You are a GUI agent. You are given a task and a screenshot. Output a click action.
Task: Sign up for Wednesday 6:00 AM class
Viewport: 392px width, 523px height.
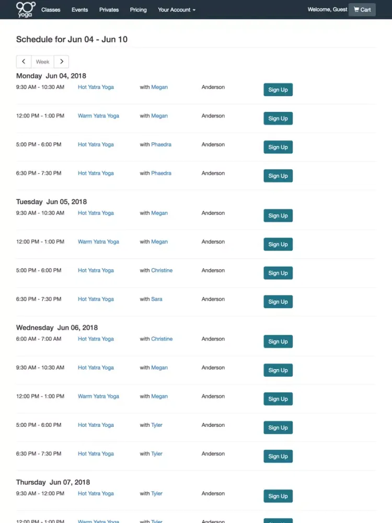click(278, 342)
